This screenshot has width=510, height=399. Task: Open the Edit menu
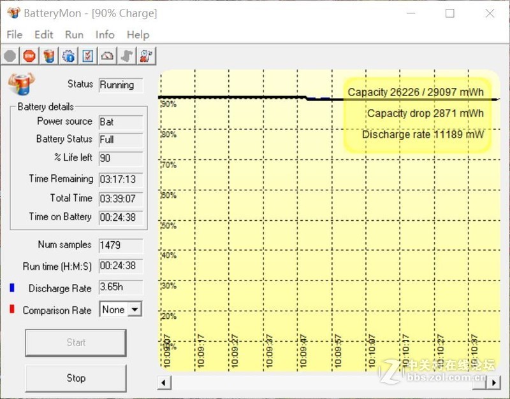43,34
